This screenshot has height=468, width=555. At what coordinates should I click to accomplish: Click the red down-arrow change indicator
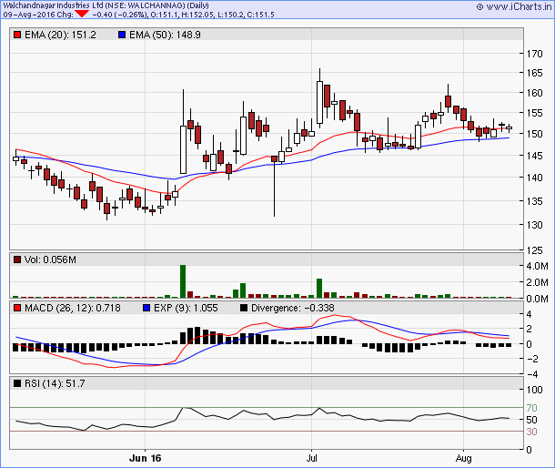coord(82,15)
